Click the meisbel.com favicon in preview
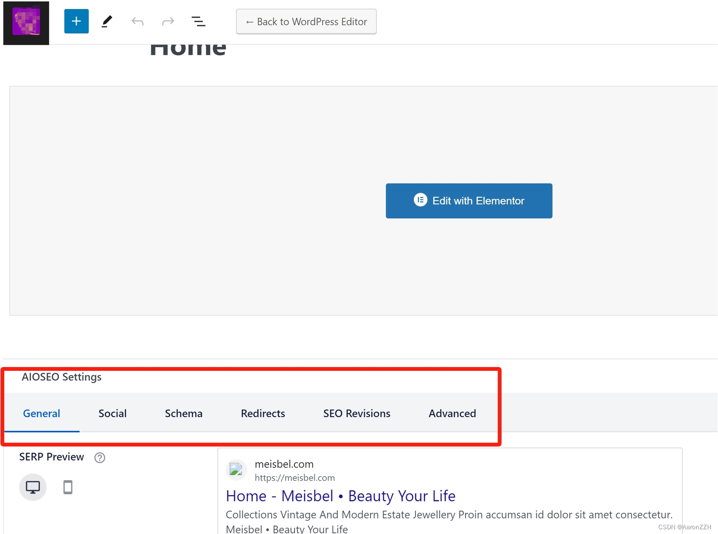Viewport: 718px width, 534px height. (236, 470)
